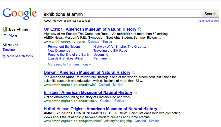Open Advanced search link
Screen dimensions: 221x127
click(208, 21)
